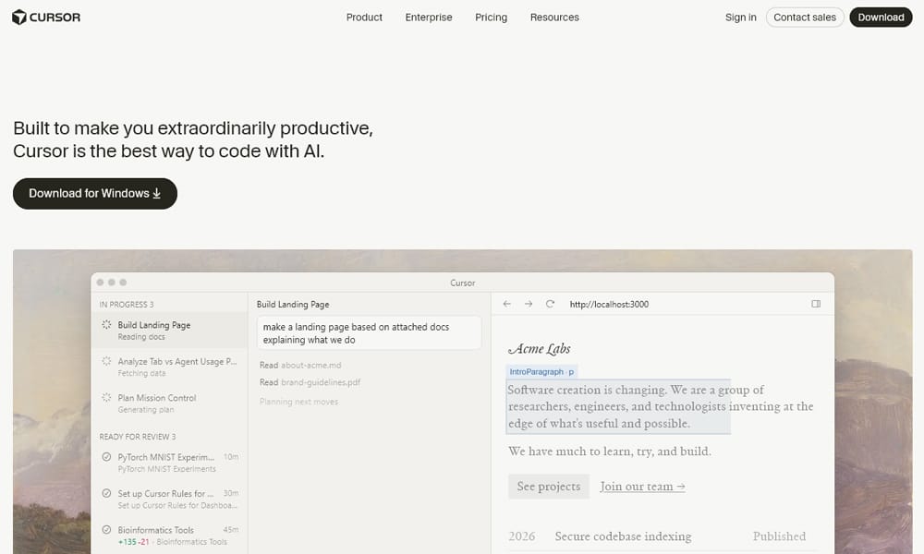Click the spinner icon beside Build Landing Page
The height and width of the screenshot is (554, 924).
(x=106, y=325)
